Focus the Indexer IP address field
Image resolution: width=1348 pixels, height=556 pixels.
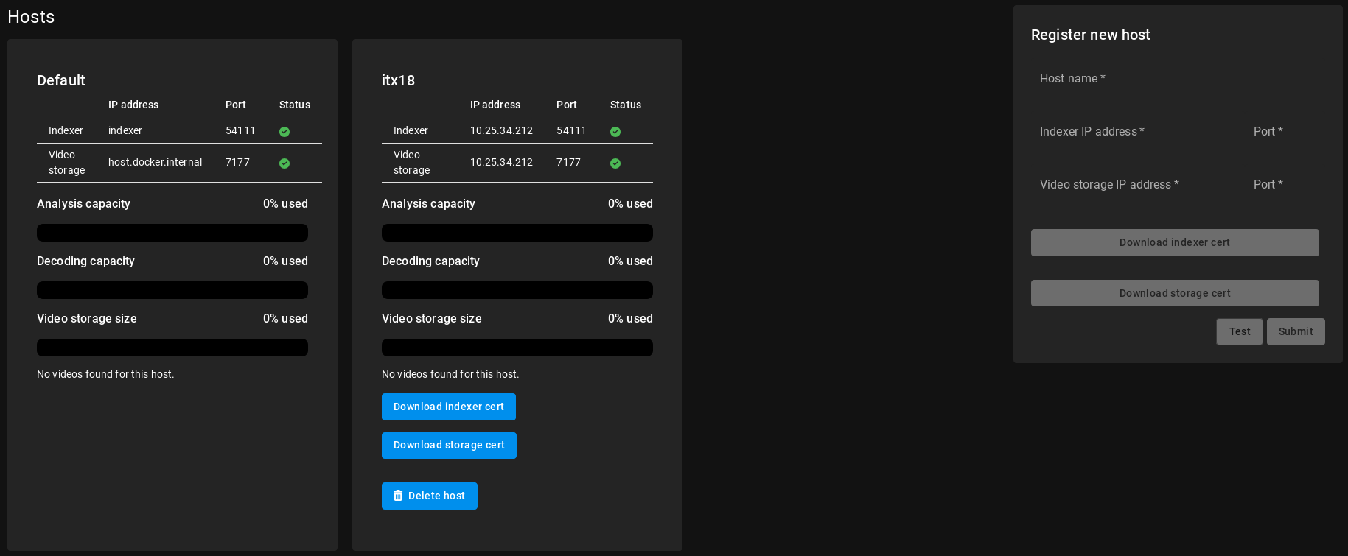(1135, 133)
